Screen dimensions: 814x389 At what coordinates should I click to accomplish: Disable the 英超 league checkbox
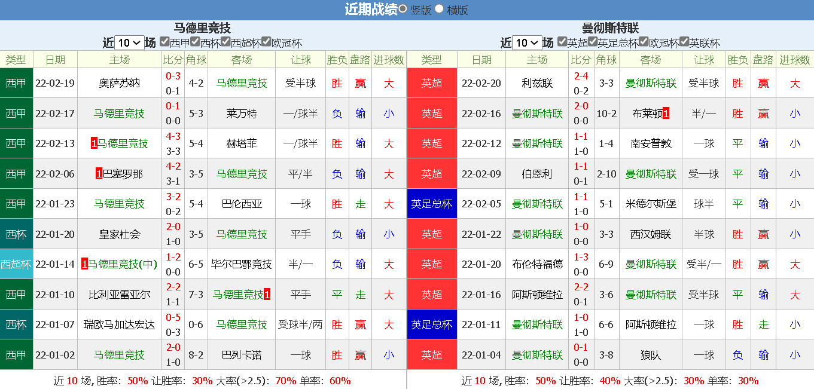pos(562,42)
